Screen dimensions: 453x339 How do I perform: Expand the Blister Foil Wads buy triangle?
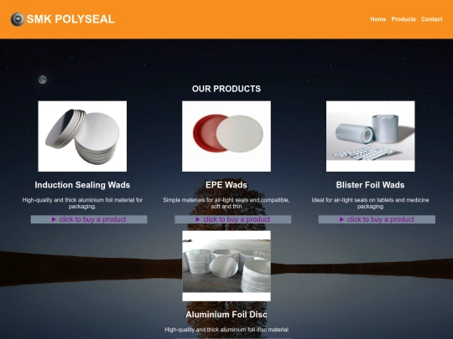point(341,219)
